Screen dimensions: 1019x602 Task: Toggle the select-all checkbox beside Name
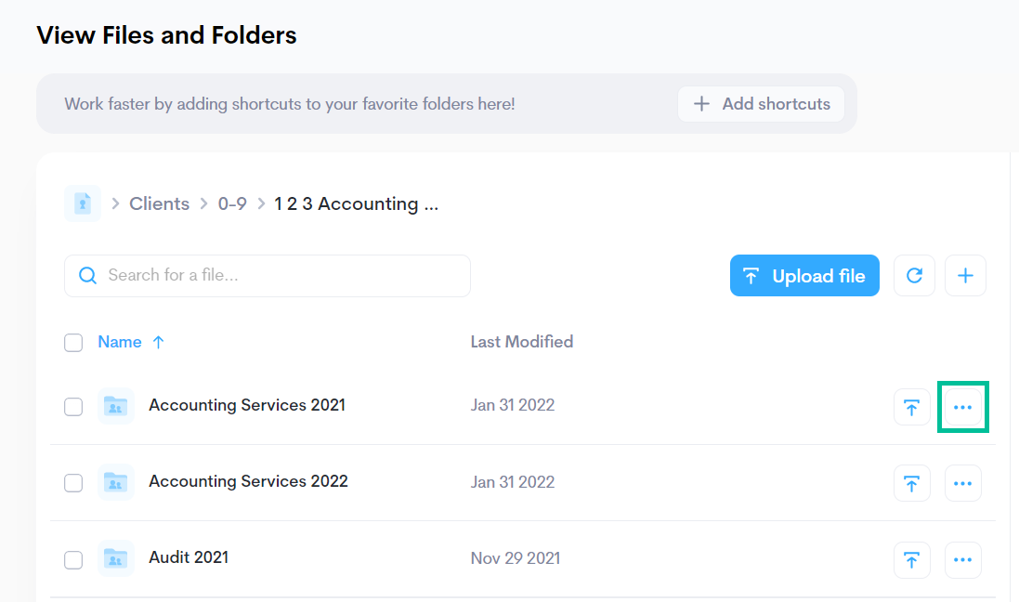pyautogui.click(x=73, y=343)
